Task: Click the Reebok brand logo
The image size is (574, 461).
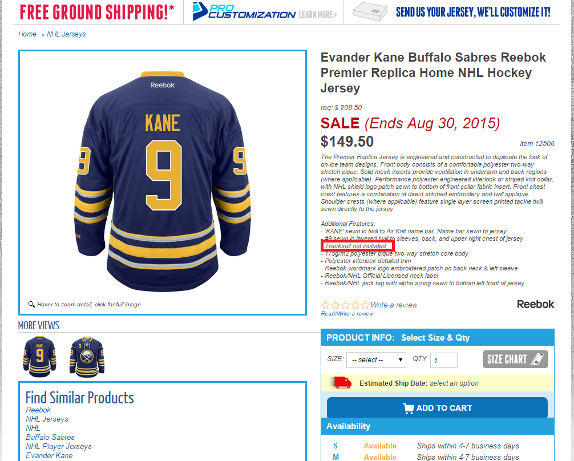Action: tap(536, 304)
